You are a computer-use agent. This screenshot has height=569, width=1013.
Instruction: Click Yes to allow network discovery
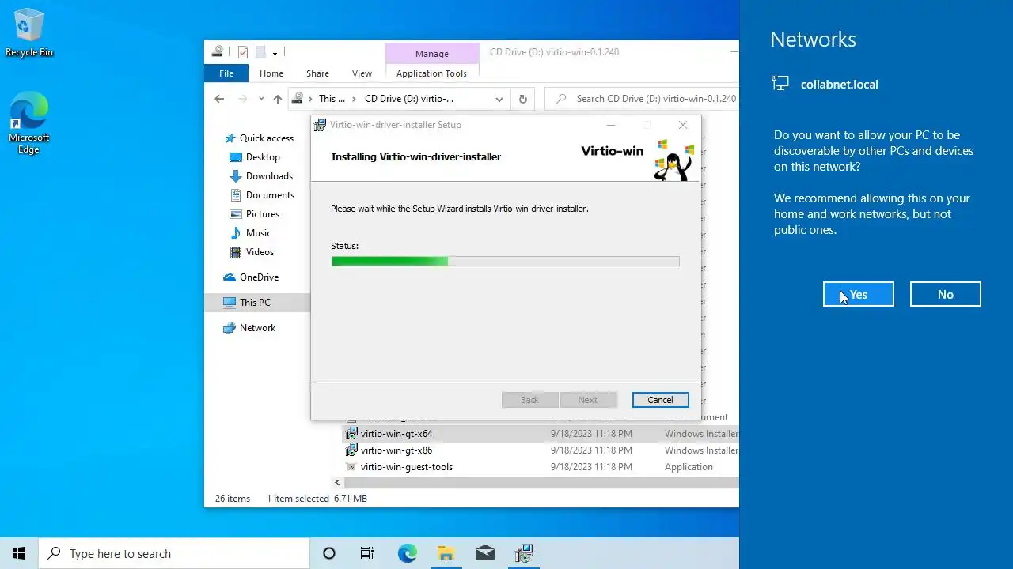[859, 294]
